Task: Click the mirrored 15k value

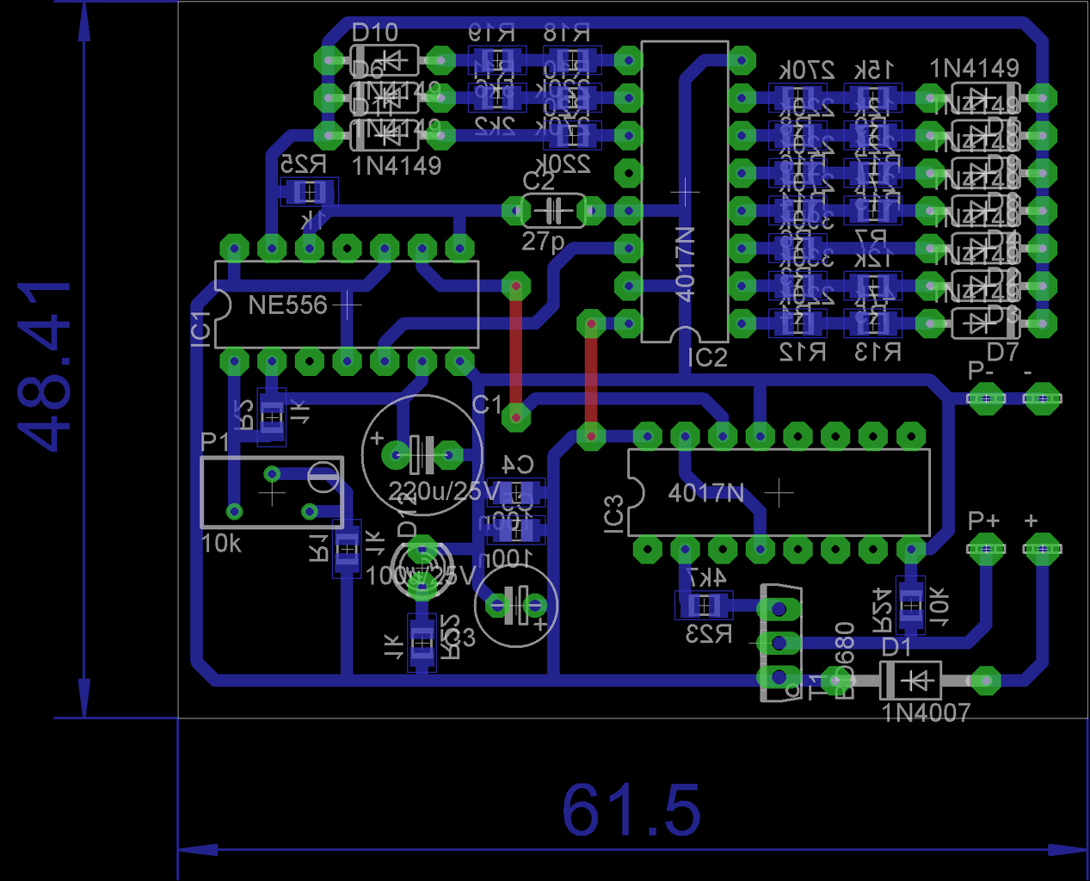Action: pos(875,71)
